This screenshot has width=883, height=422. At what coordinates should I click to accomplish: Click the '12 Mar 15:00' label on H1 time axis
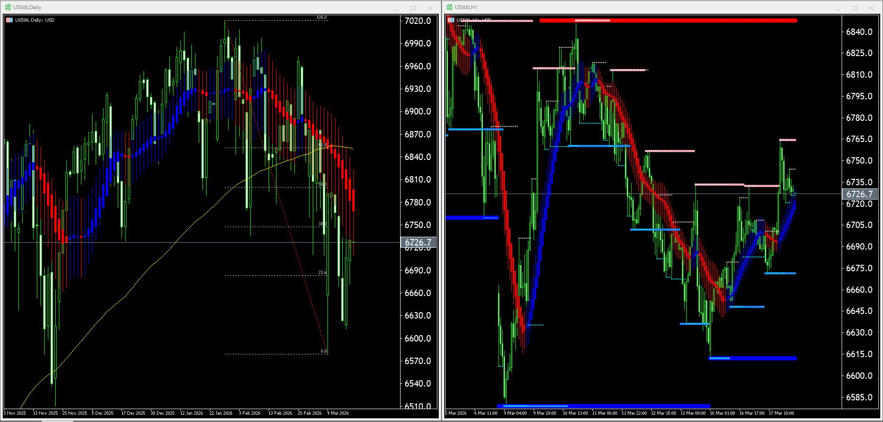(664, 413)
